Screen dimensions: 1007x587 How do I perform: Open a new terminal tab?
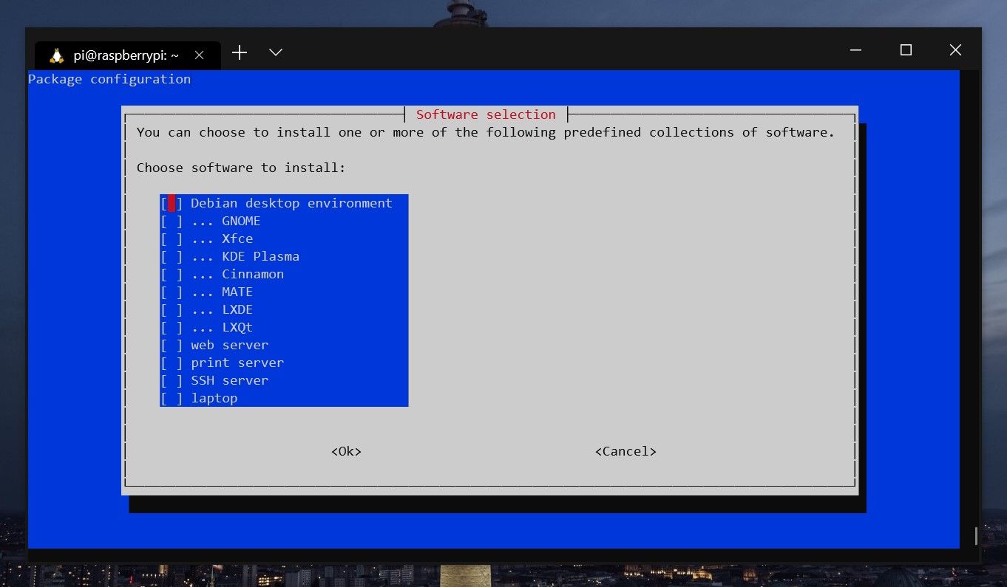click(x=239, y=52)
